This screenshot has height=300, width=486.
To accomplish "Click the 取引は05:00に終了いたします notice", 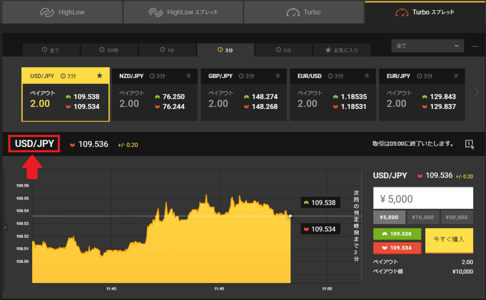I will 413,144.
